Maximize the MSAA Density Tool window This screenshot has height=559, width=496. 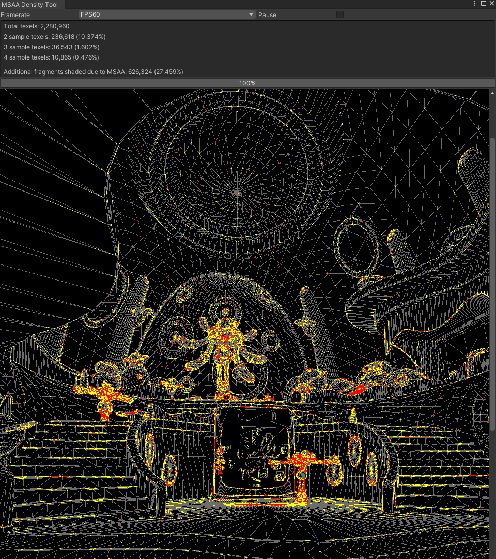tap(484, 4)
